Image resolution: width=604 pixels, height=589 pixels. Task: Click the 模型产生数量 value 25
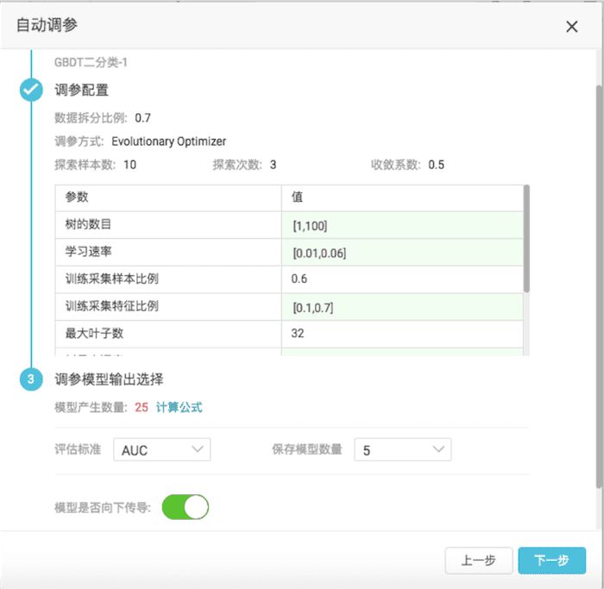[x=142, y=407]
